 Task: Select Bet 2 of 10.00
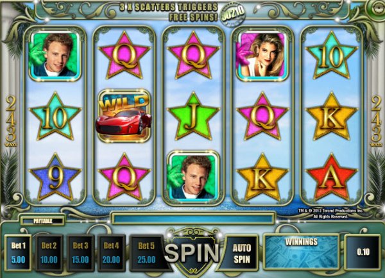tap(49, 253)
